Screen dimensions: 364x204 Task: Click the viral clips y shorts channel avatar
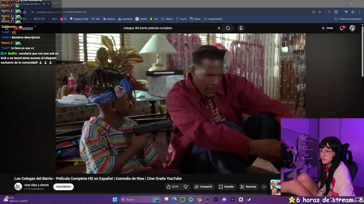(x=18, y=186)
